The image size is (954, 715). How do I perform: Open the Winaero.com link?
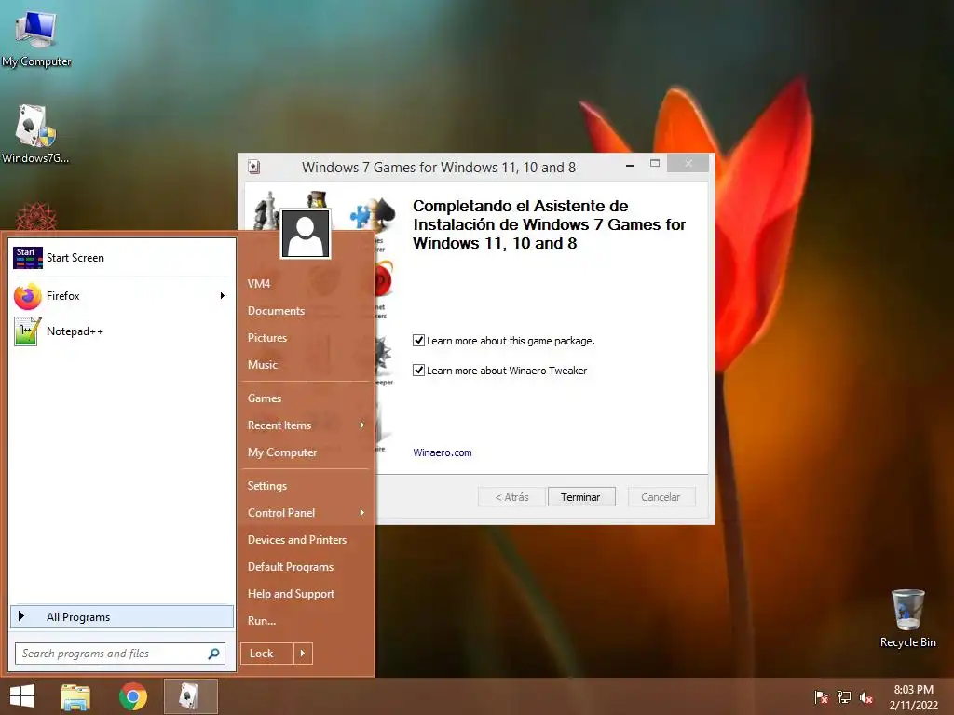(x=443, y=452)
